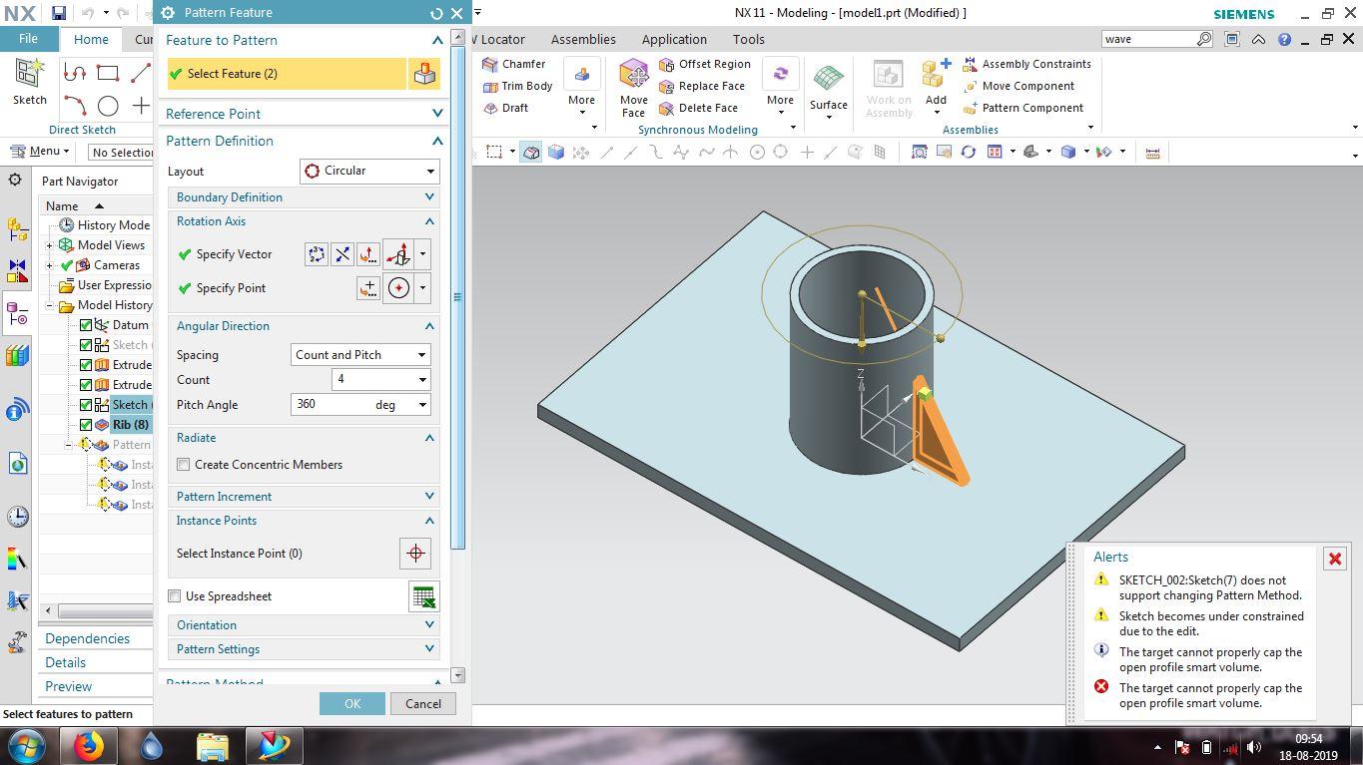Click the Move Face icon

coord(633,78)
